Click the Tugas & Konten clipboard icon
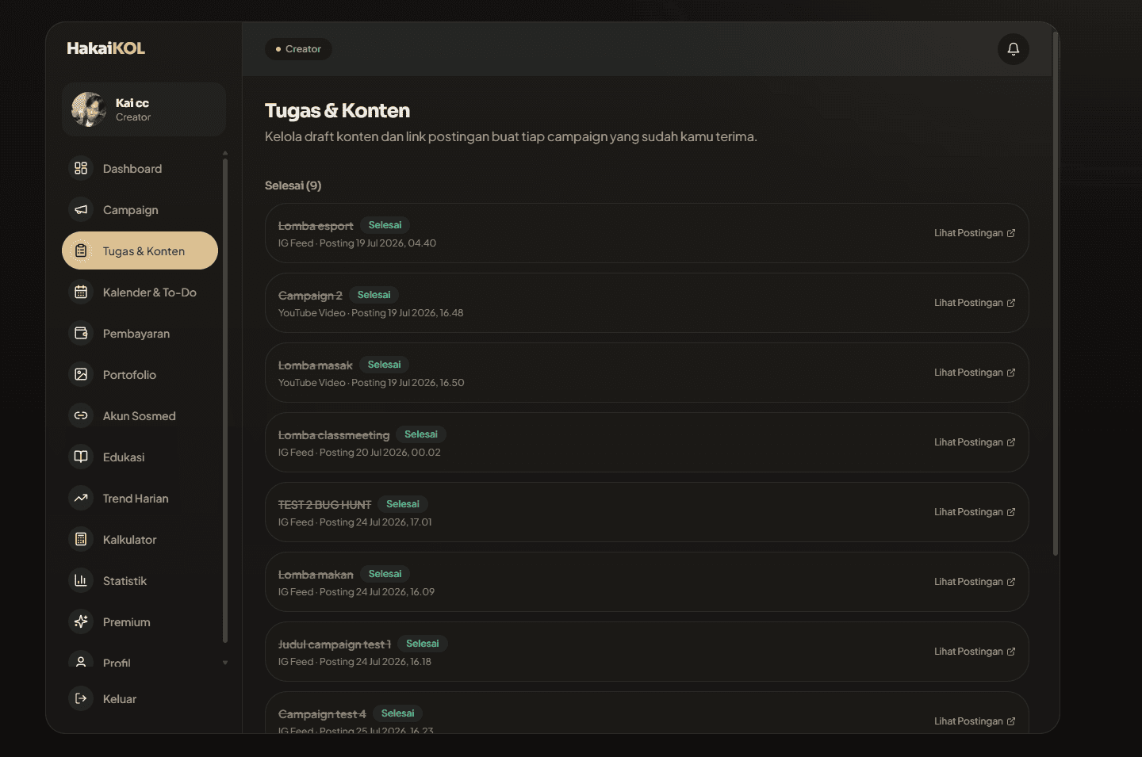The height and width of the screenshot is (757, 1142). (x=81, y=250)
